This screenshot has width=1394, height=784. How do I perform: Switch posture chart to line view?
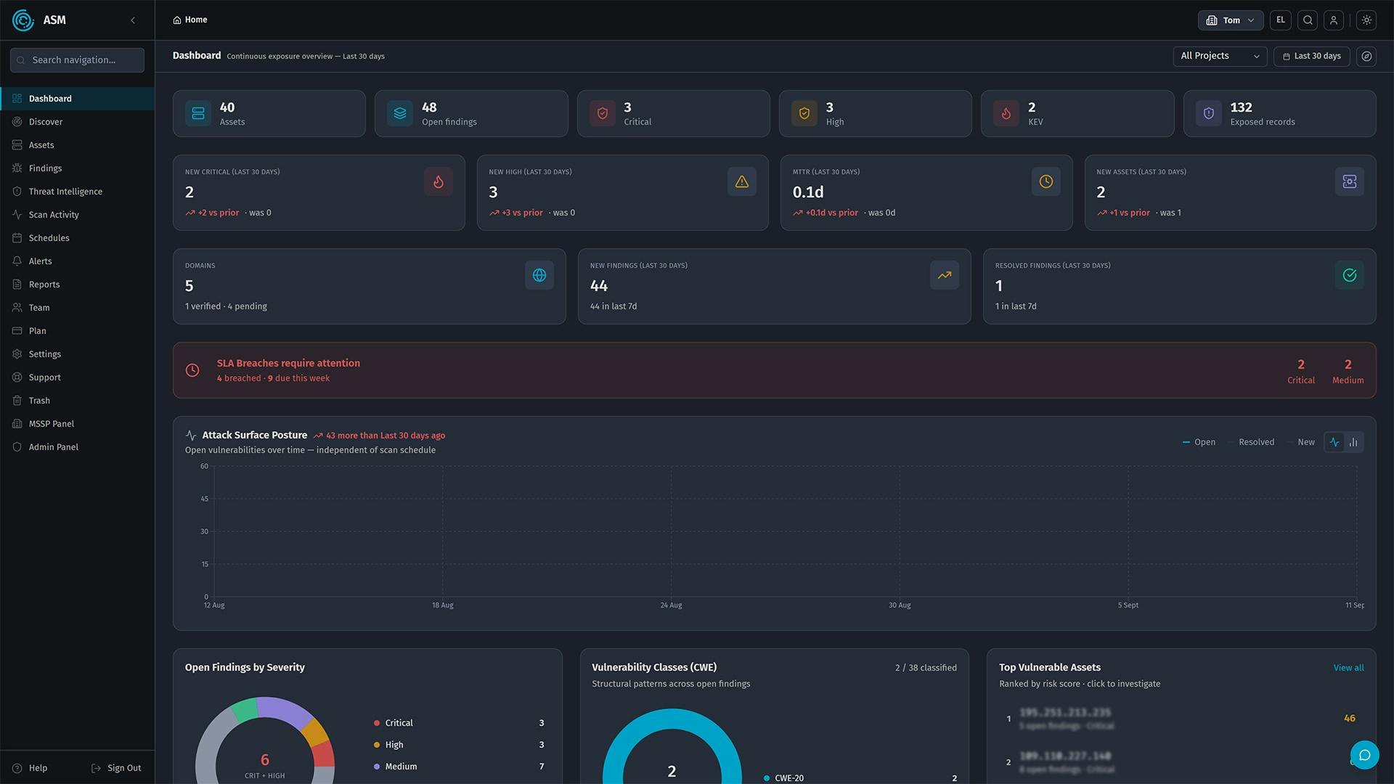click(1334, 442)
